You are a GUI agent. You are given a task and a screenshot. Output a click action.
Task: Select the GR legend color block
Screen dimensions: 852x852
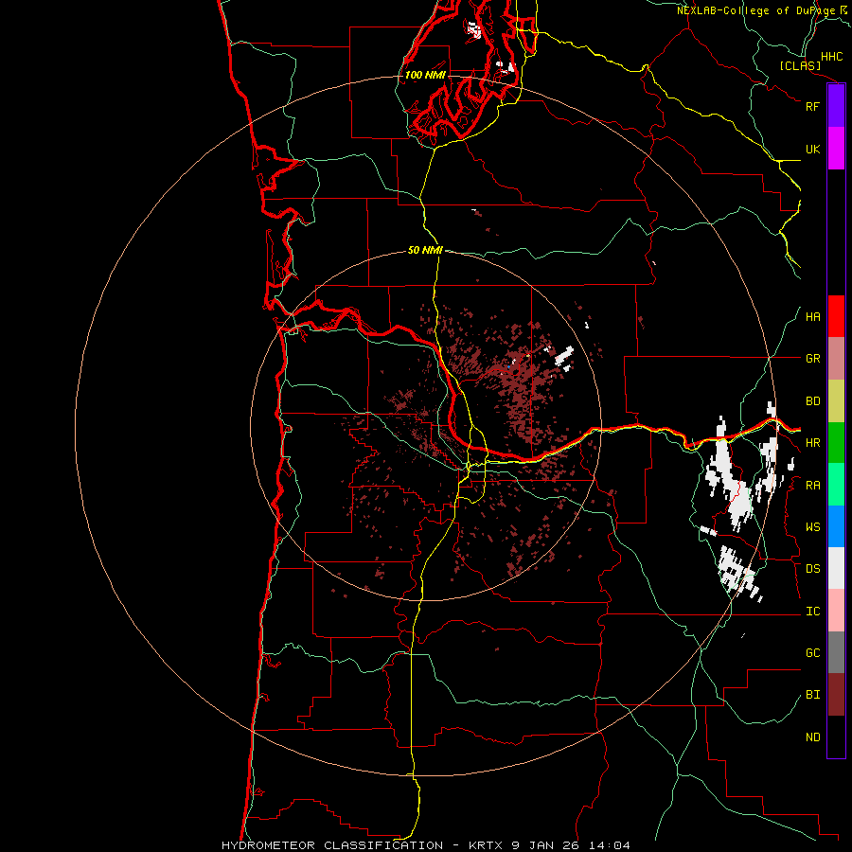[x=836, y=359]
